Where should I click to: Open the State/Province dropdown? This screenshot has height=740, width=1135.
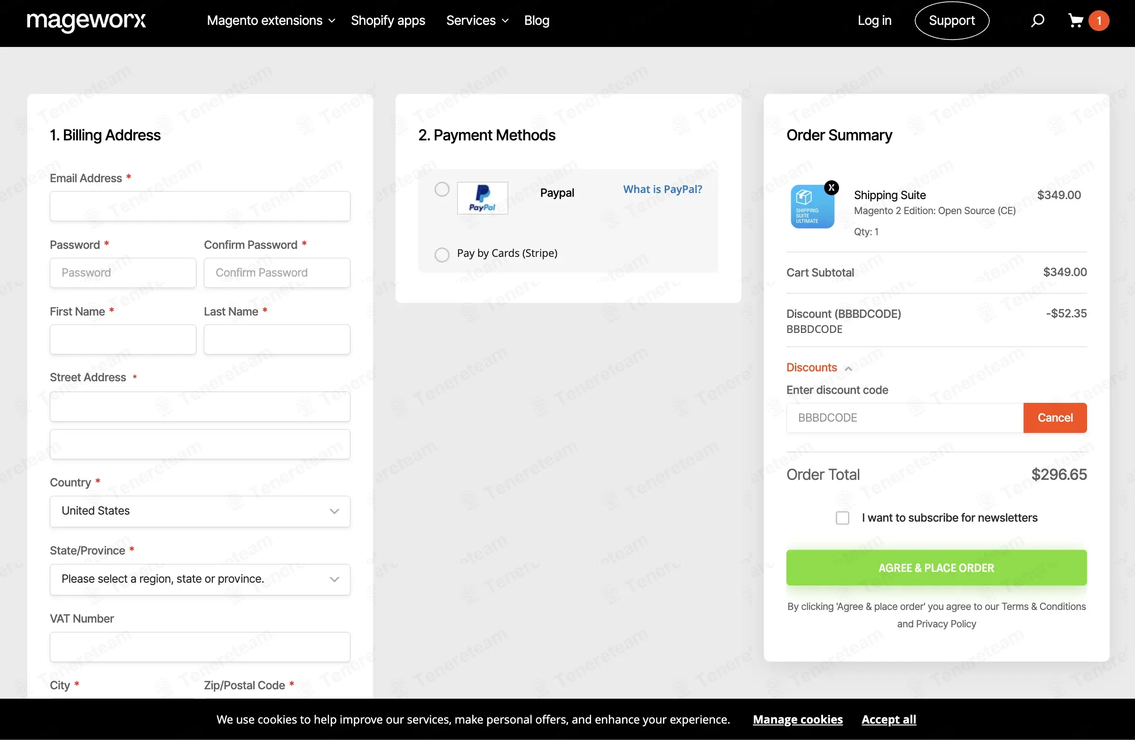(200, 579)
